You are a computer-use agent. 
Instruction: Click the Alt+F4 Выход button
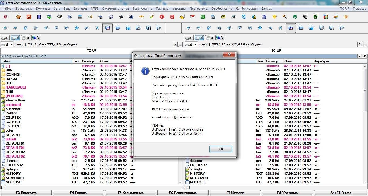click(x=341, y=193)
